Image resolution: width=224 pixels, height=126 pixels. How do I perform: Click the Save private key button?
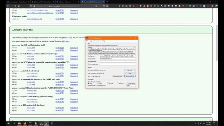click(130, 76)
